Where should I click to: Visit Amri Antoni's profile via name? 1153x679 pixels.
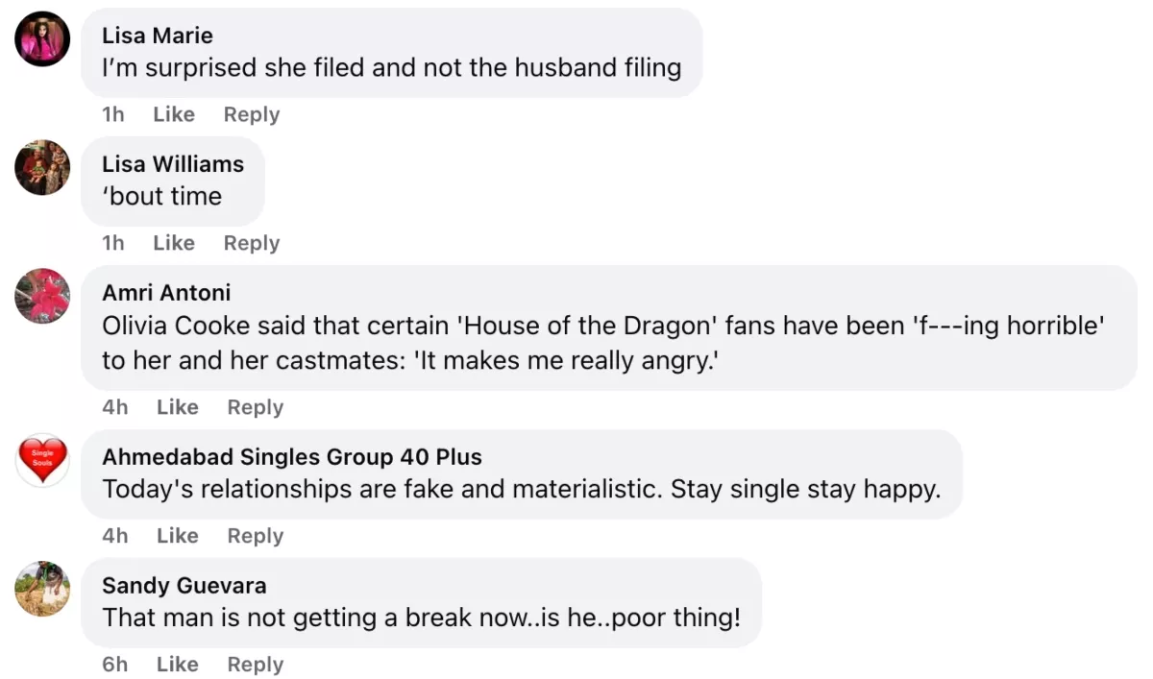pyautogui.click(x=166, y=292)
